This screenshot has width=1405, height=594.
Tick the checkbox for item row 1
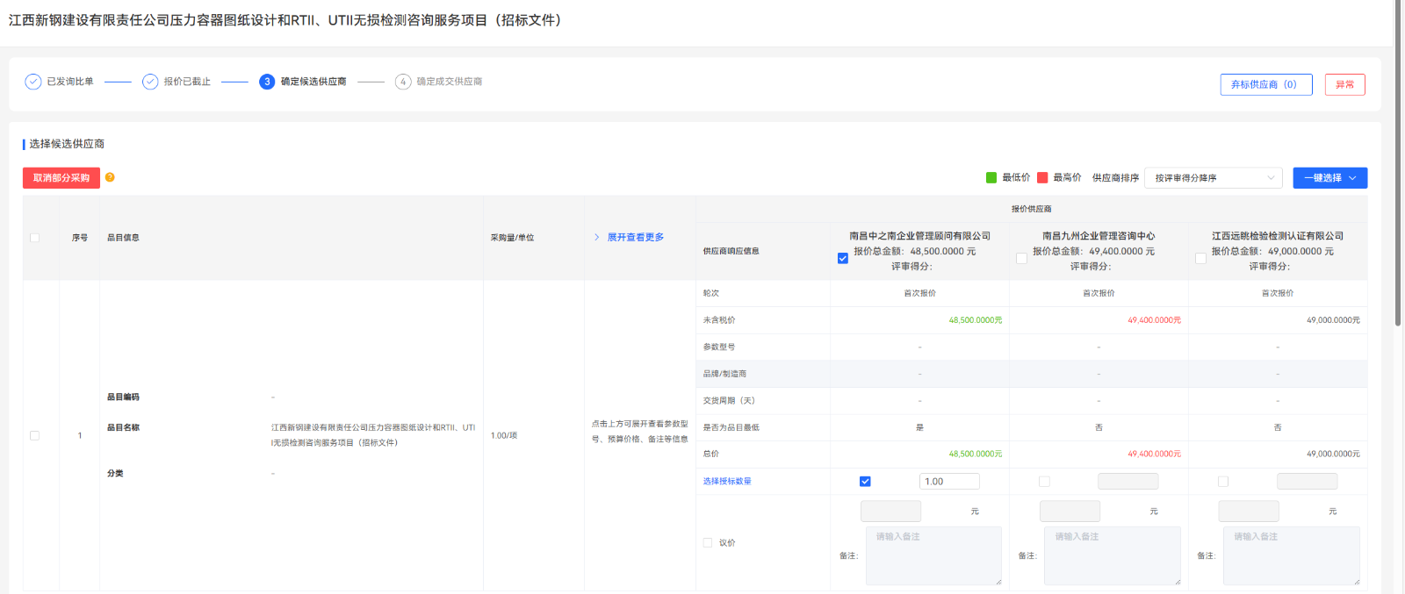coord(35,436)
